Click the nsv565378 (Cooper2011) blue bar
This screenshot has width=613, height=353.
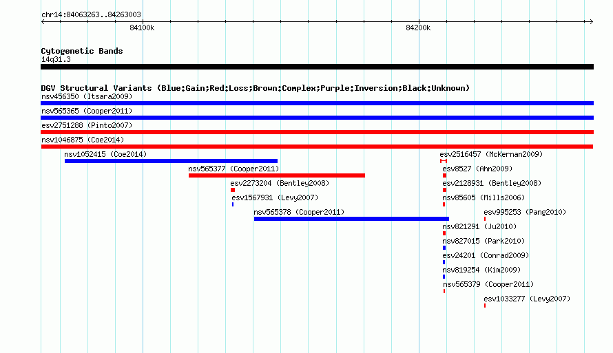click(351, 219)
